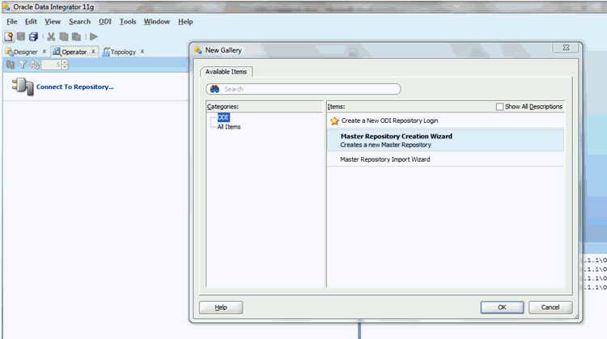The image size is (607, 339).
Task: Click the Save All toolbar icon
Action: [x=34, y=36]
